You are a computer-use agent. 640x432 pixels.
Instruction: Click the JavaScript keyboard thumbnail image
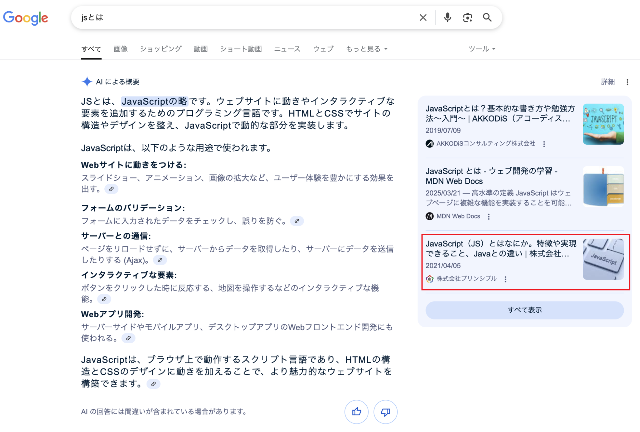pyautogui.click(x=603, y=260)
